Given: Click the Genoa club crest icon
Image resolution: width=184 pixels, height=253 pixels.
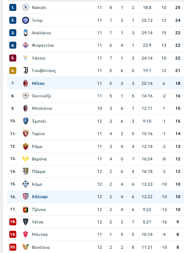Looking at the screenshot, I should 26,209.
